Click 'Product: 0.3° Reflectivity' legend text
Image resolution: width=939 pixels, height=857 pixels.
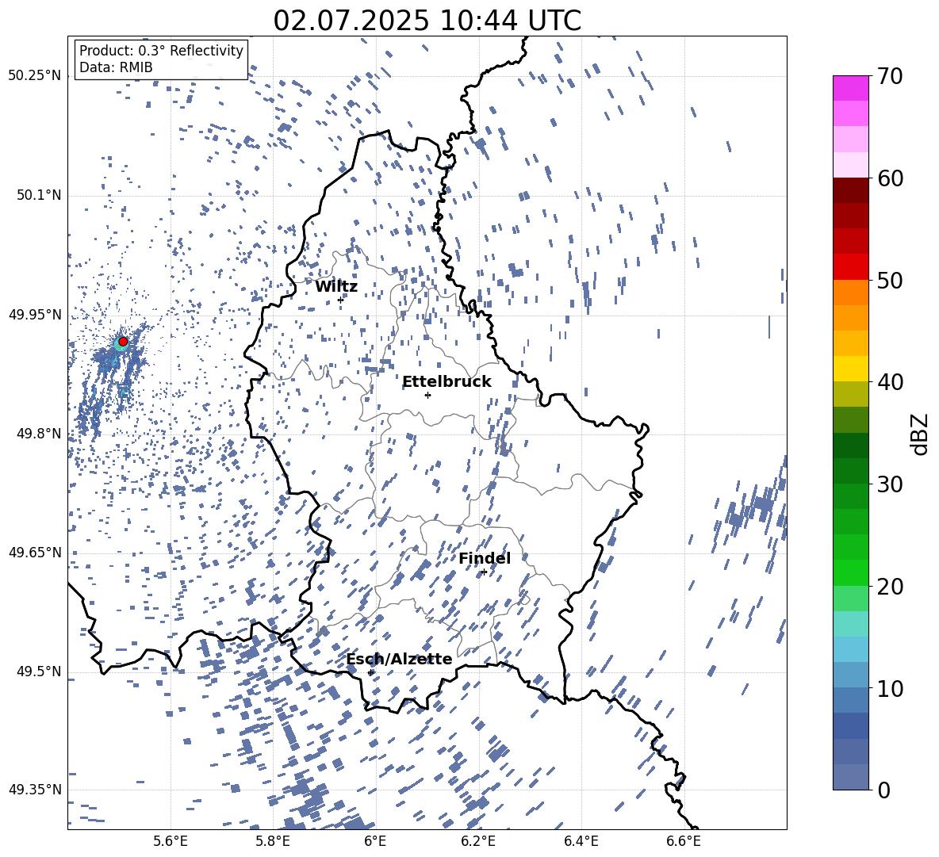pos(161,50)
